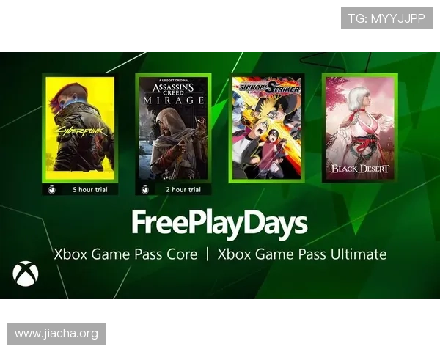Click the 2 hour trial label
Image resolution: width=440 pixels, height=352 pixels.
(183, 190)
